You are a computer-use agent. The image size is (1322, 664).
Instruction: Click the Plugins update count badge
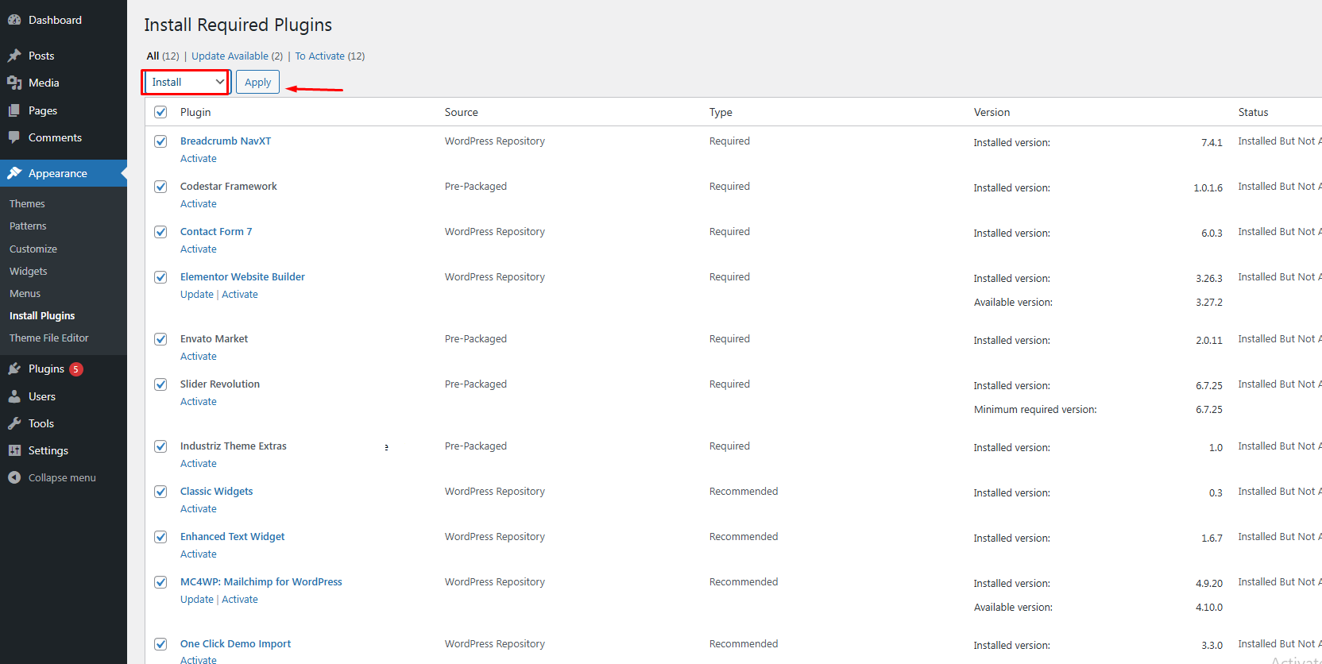click(76, 369)
